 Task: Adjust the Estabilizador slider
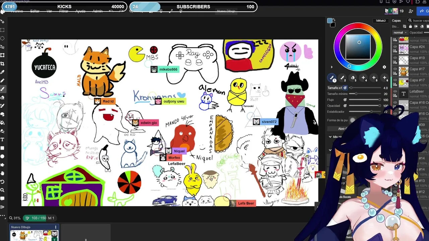[365, 111]
